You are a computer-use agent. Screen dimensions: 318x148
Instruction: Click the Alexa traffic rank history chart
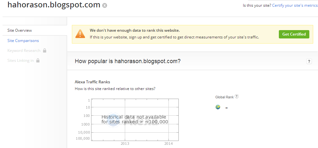[135, 119]
